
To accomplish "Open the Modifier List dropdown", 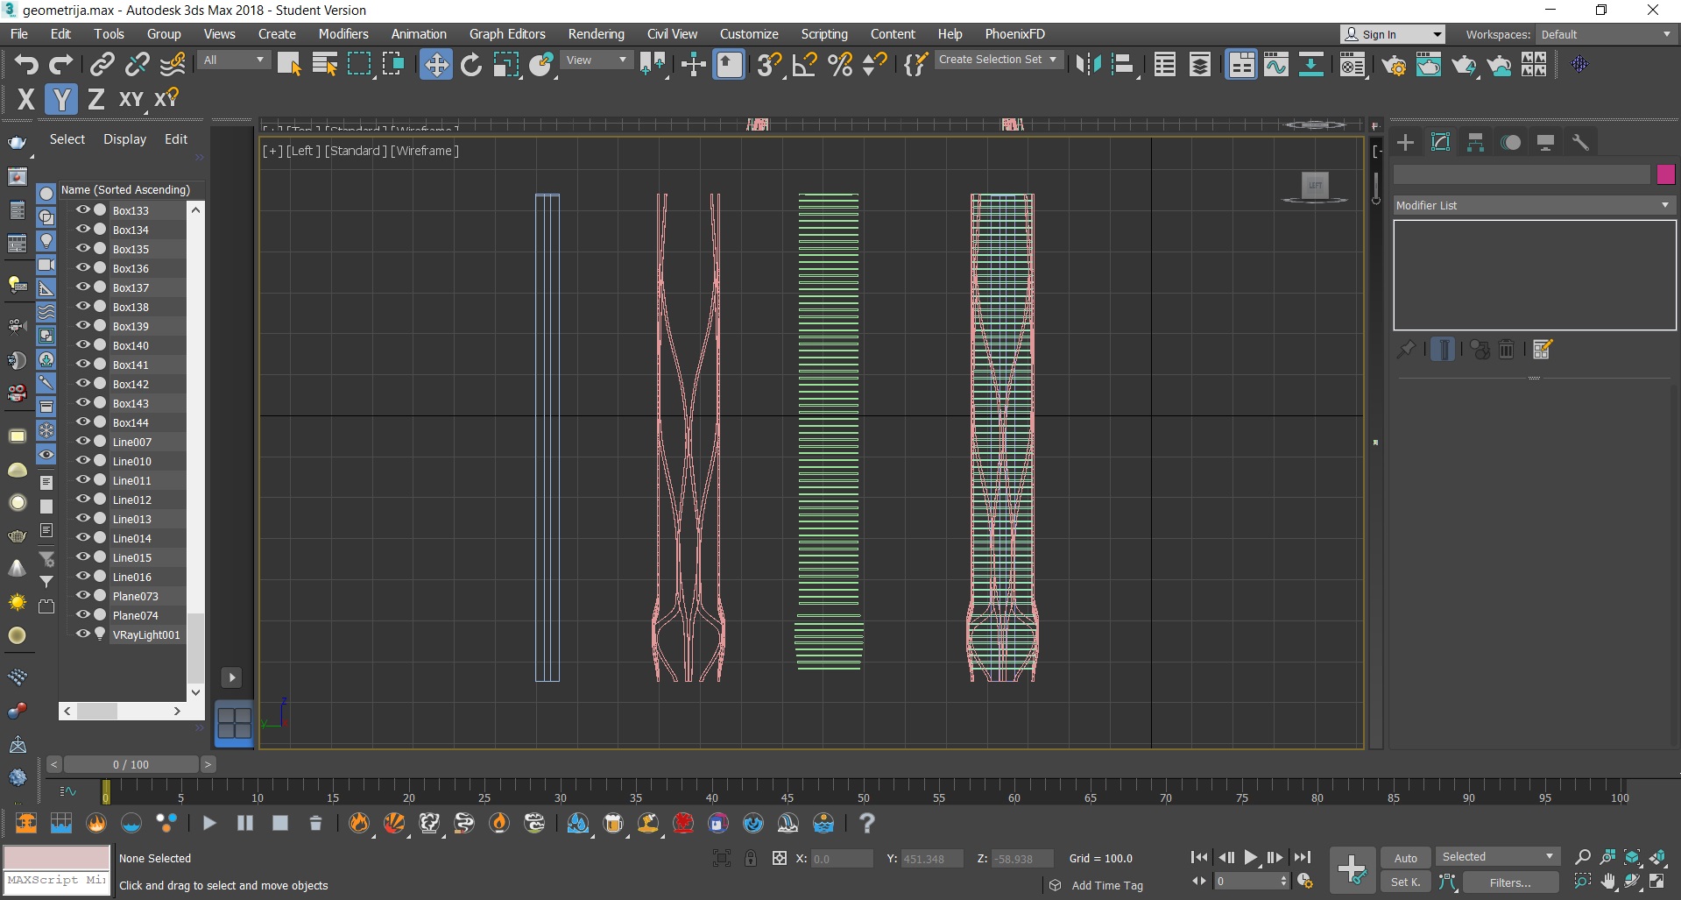I will point(1533,205).
